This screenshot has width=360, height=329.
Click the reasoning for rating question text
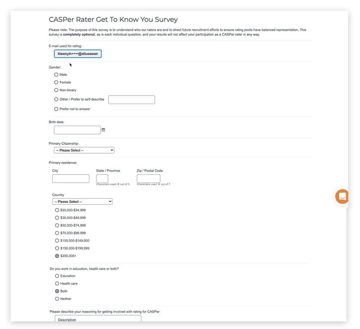(105, 312)
